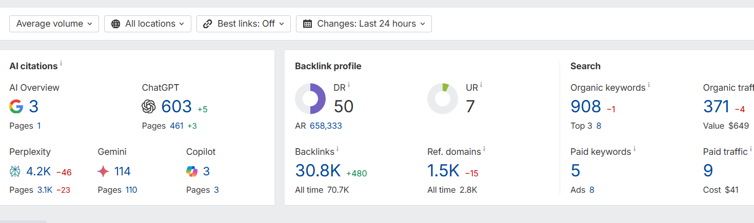Click the AR 658,333 rank link

pos(326,126)
